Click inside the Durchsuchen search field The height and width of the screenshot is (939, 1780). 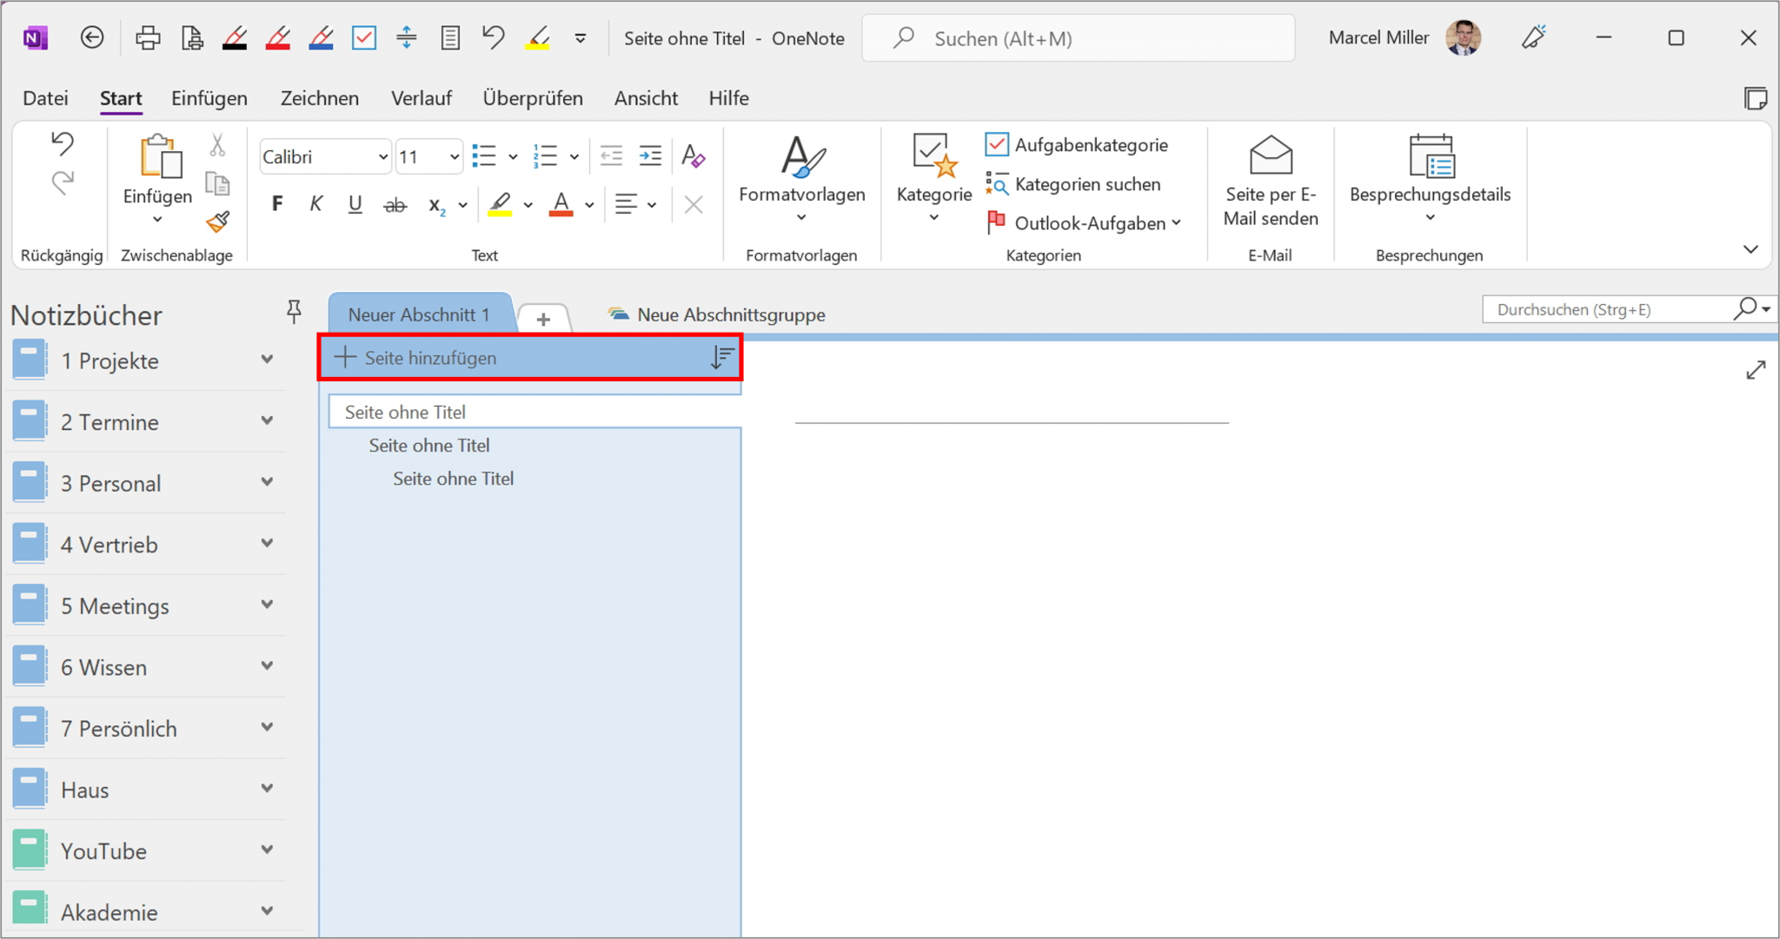[1608, 308]
